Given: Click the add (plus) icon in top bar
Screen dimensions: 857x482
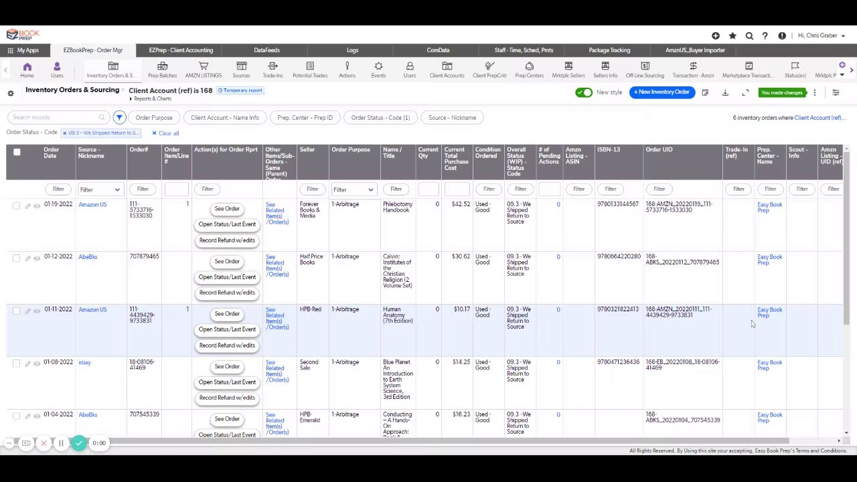Looking at the screenshot, I should [716, 35].
